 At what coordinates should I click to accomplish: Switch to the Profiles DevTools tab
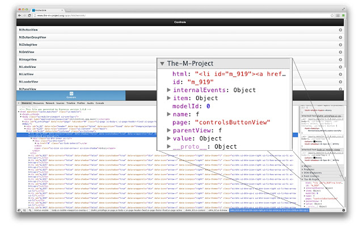pyautogui.click(x=81, y=103)
